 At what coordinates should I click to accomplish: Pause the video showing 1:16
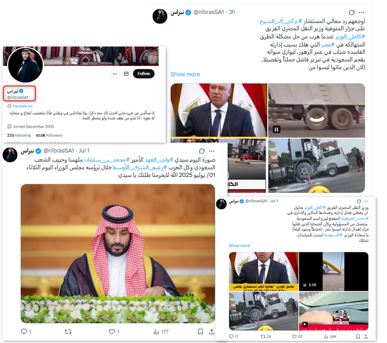(x=305, y=285)
